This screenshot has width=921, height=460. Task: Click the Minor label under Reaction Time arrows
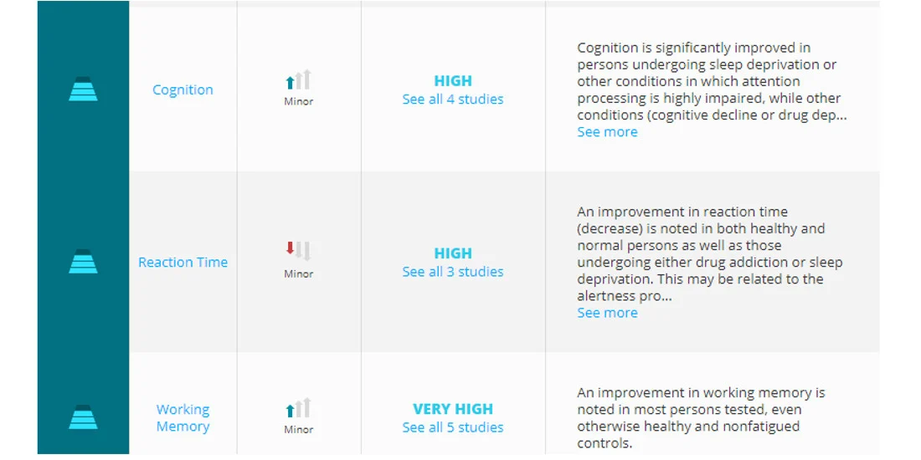tap(298, 274)
